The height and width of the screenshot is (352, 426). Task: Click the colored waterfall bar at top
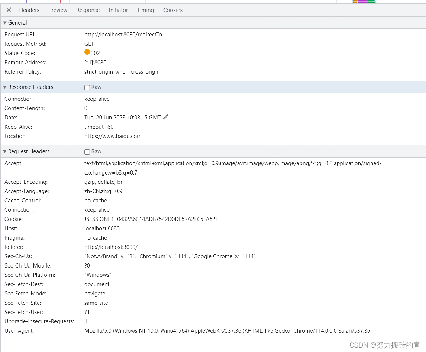coord(364,1)
